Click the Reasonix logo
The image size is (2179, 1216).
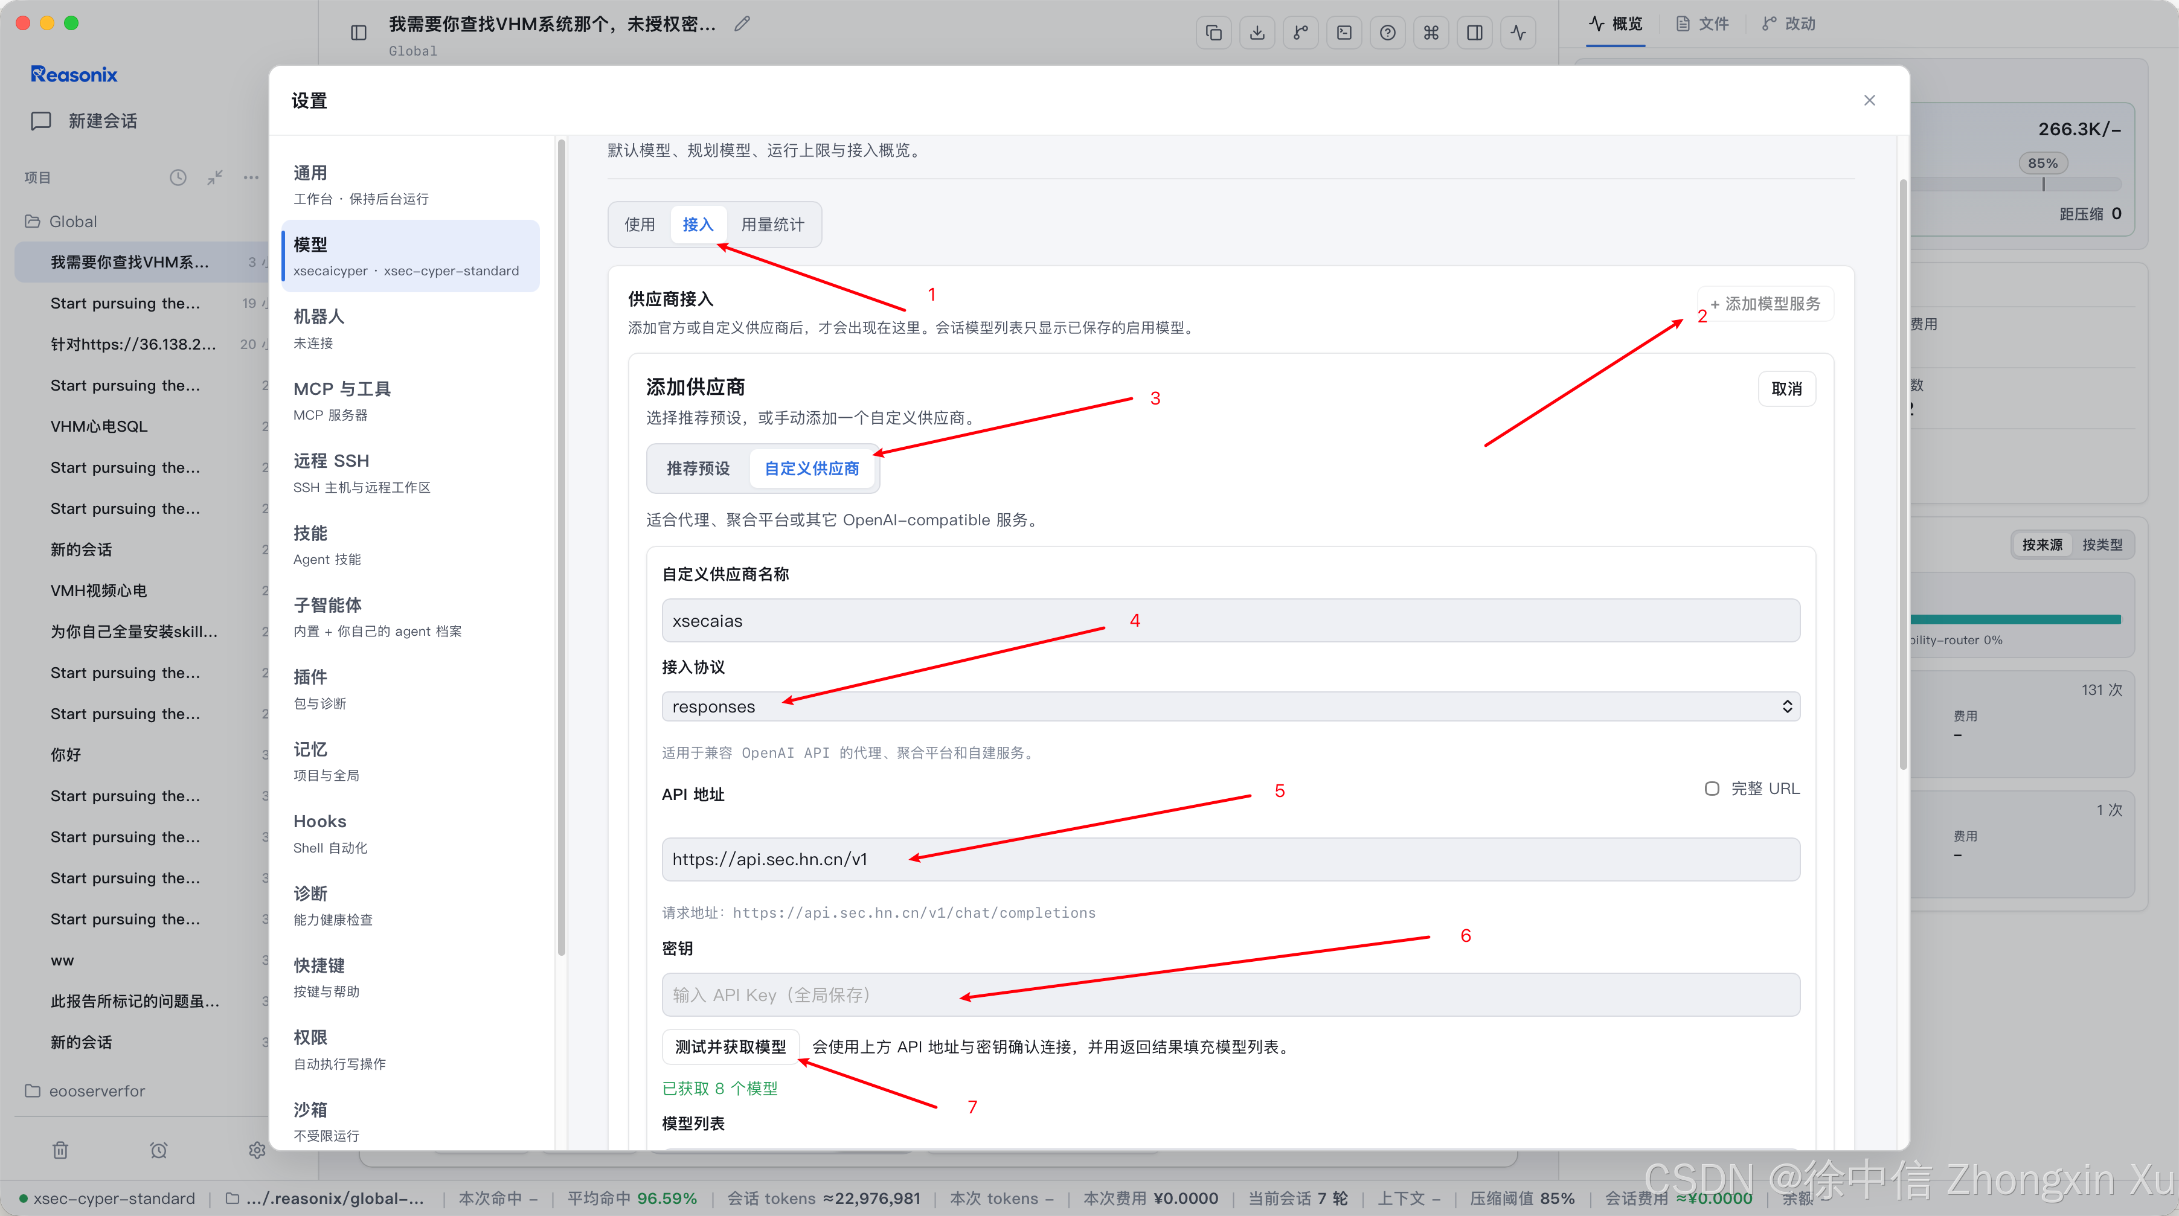[x=74, y=74]
